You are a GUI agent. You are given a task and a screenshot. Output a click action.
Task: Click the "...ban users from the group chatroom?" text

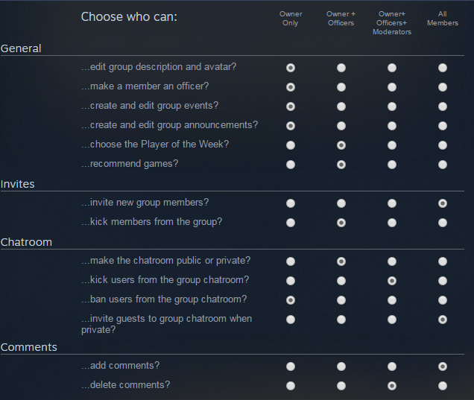(x=164, y=299)
